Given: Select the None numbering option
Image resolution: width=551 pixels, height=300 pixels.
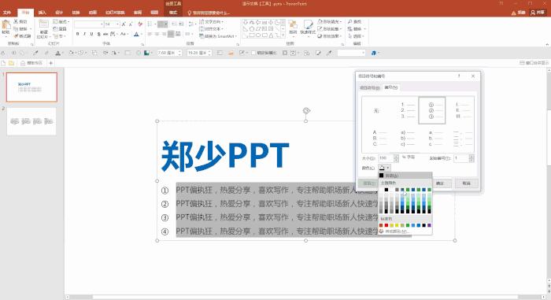Looking at the screenshot, I should [376, 111].
